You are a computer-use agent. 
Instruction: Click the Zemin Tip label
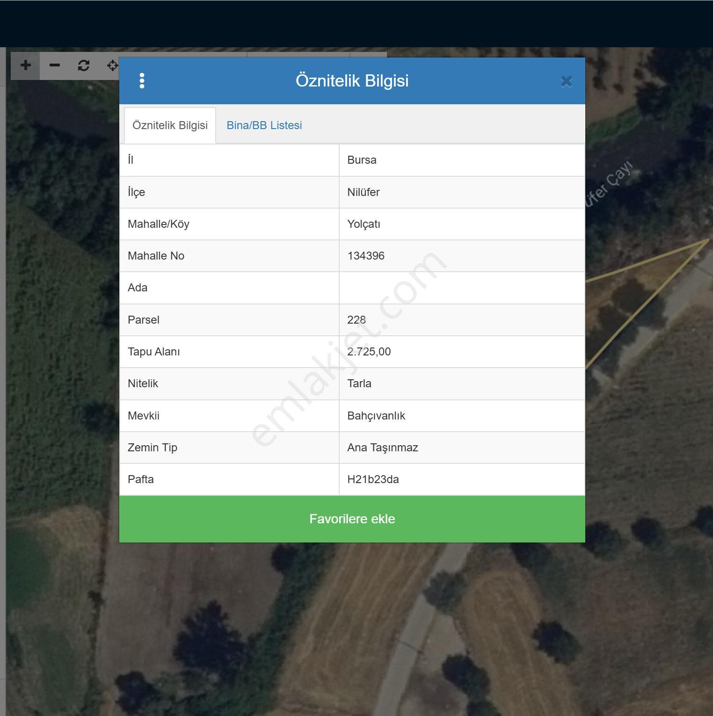[152, 448]
